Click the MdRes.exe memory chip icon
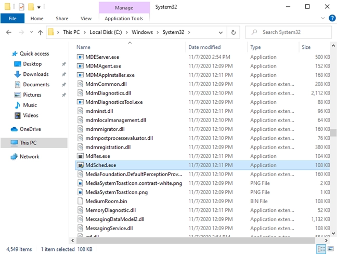The width and height of the screenshot is (337, 254). (x=80, y=156)
